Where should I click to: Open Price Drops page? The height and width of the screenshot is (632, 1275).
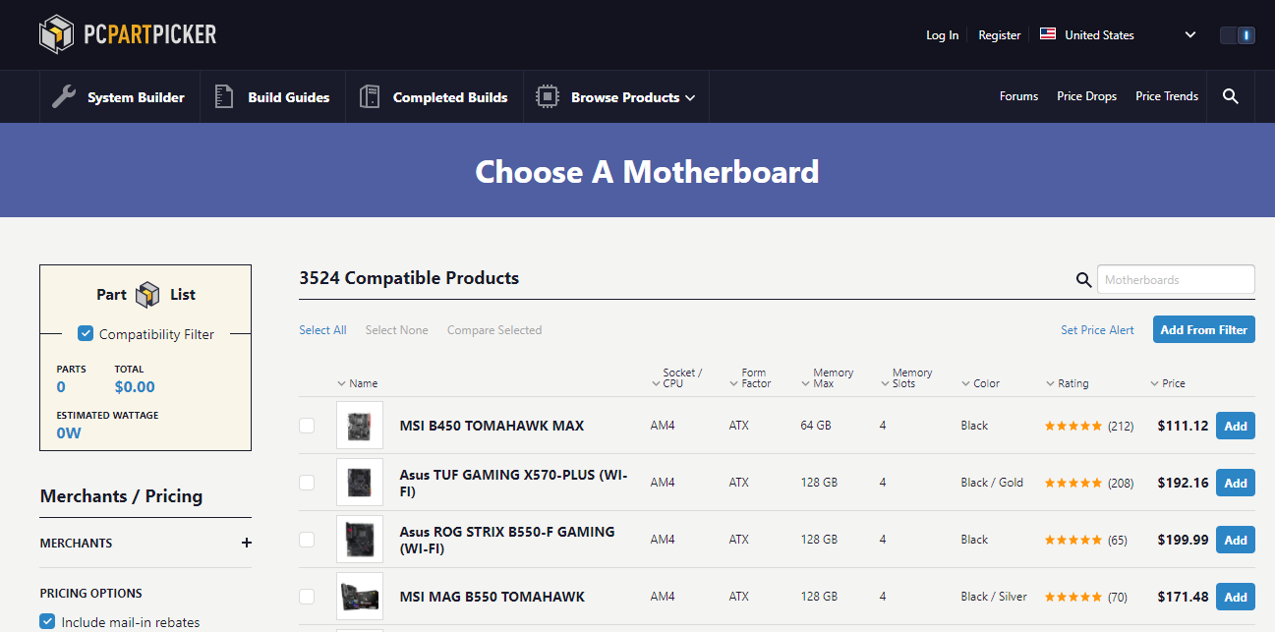click(1086, 96)
